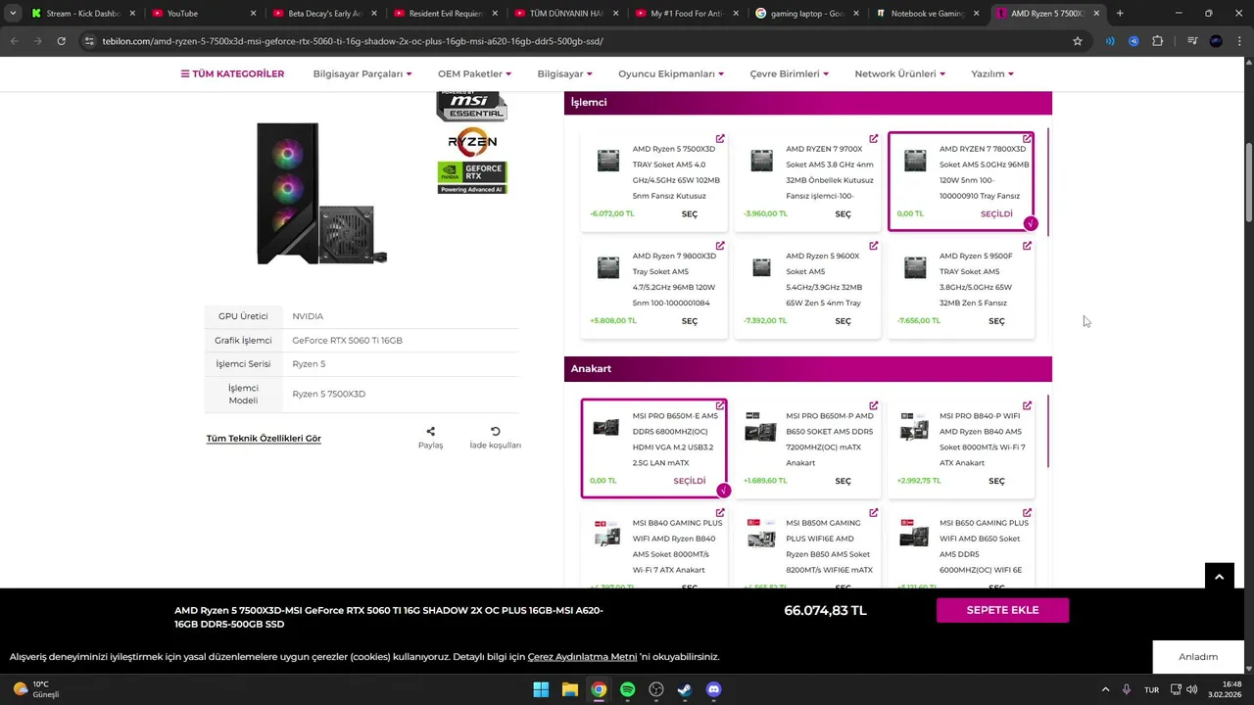This screenshot has width=1254, height=705.
Task: Click the checkmark badge on selected RYZEN 7 7800X3D
Action: tap(1030, 224)
